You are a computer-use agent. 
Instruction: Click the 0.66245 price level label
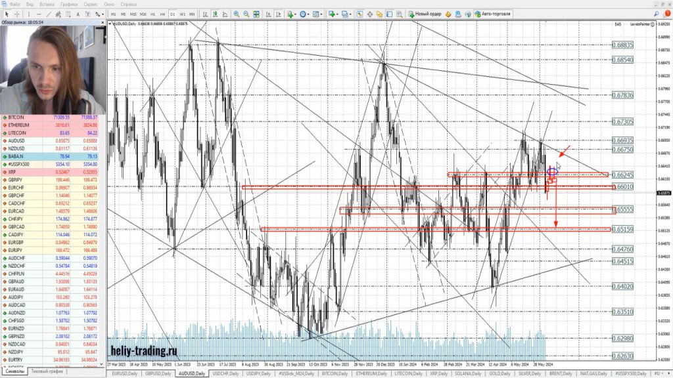[622, 175]
